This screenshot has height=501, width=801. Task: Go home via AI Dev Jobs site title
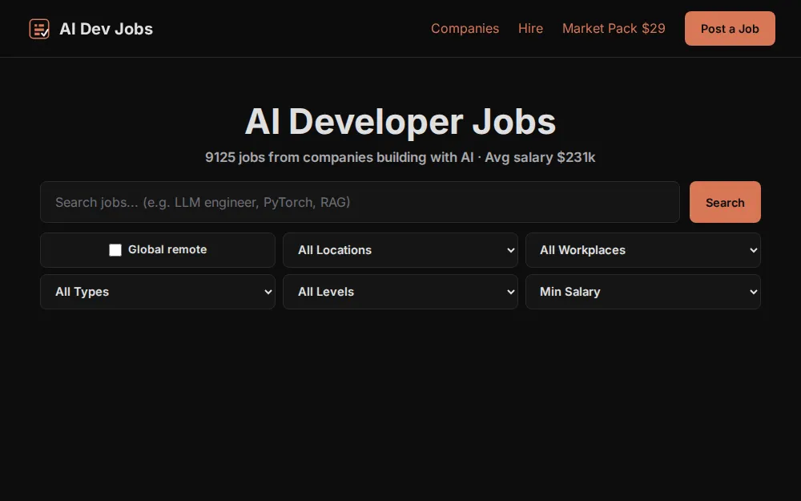[x=106, y=29]
